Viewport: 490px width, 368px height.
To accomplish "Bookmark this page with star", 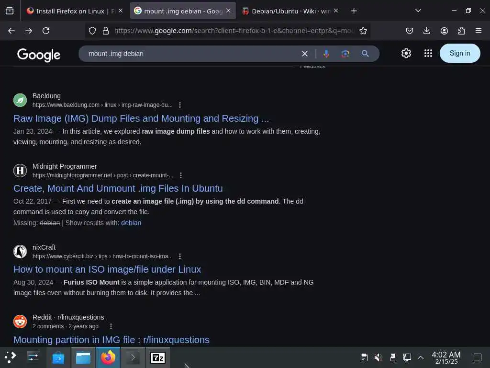I will [363, 31].
